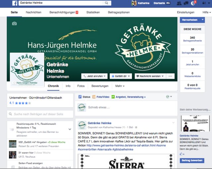The image size is (212, 169).
Task: Click the camera icon on cover photo
Action: (14, 24)
